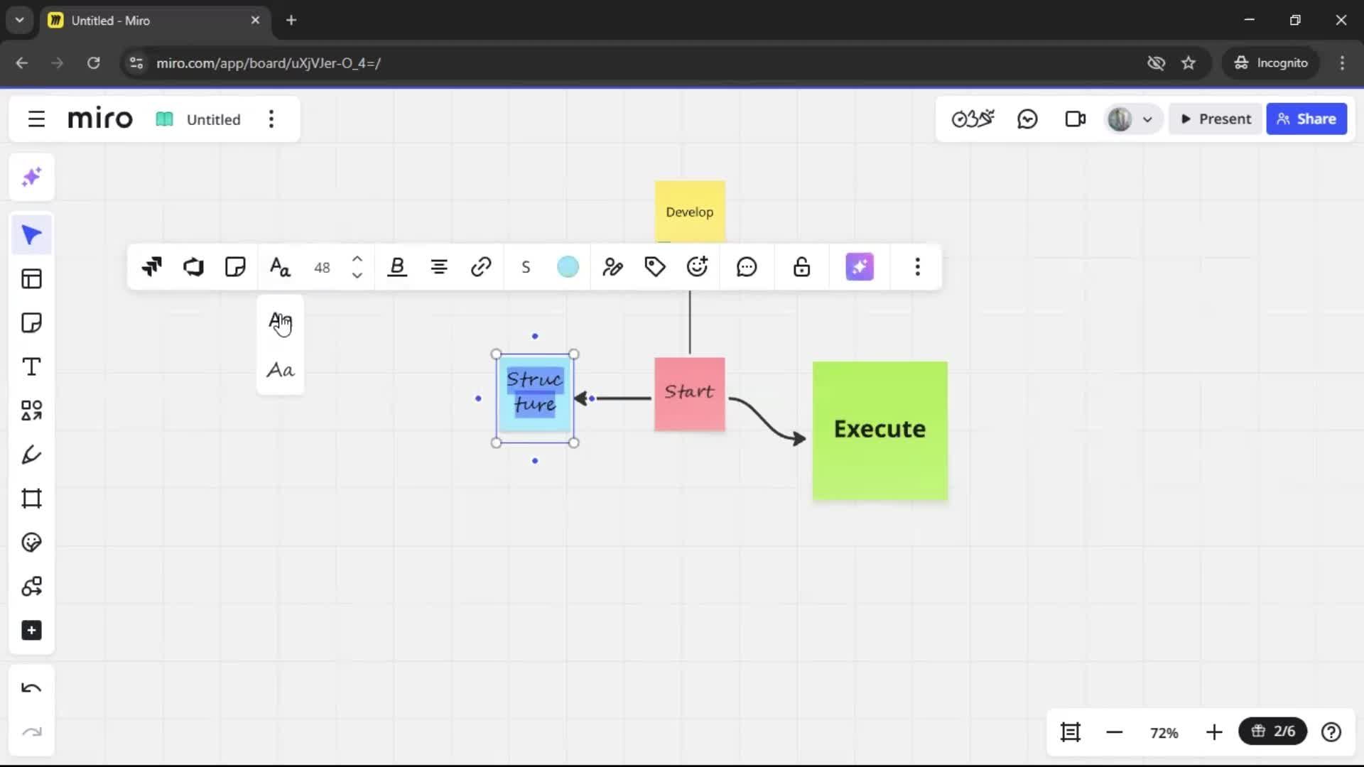Viewport: 1364px width, 767px height.
Task: Choose the handwriting Aa font option
Action: coord(280,370)
